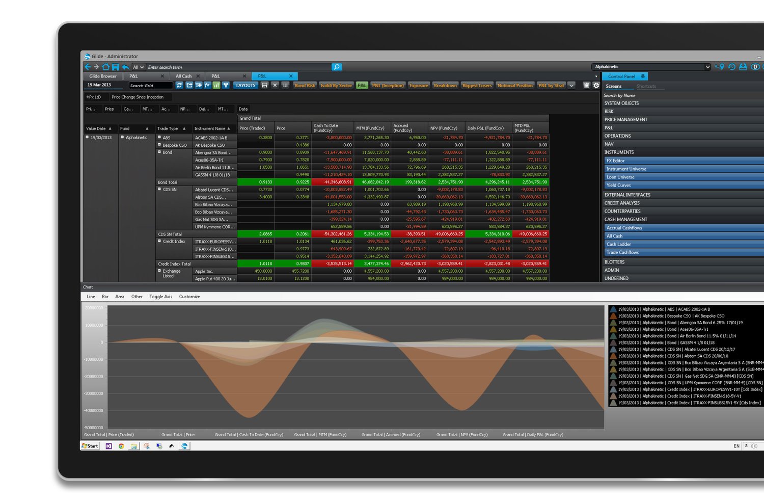The image size is (764, 502).
Task: Select the Screens tab in Control Panel
Action: (x=613, y=86)
